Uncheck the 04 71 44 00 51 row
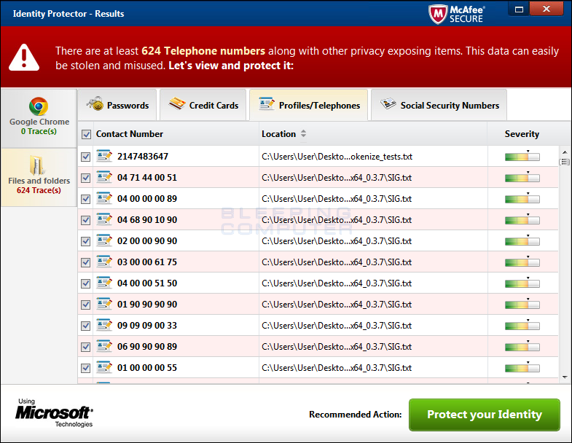This screenshot has width=572, height=443. pyautogui.click(x=86, y=178)
